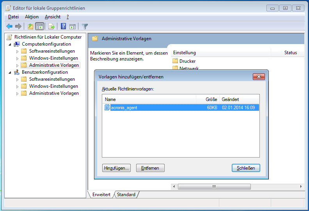Click the Hinzufügen... button

click(117, 168)
